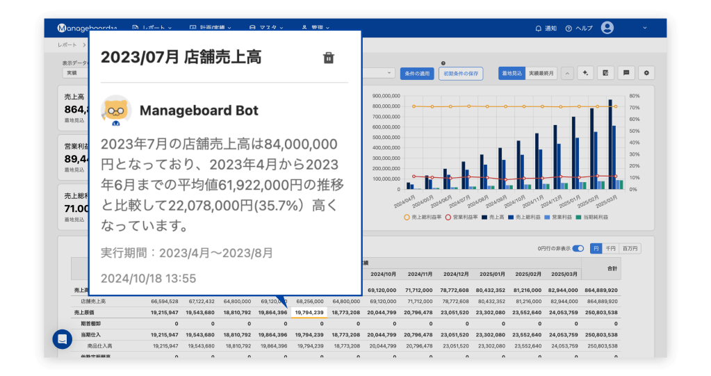Screen dimensions: 711x376
Task: Open the AI sparkle analysis tool
Action: coord(586,73)
